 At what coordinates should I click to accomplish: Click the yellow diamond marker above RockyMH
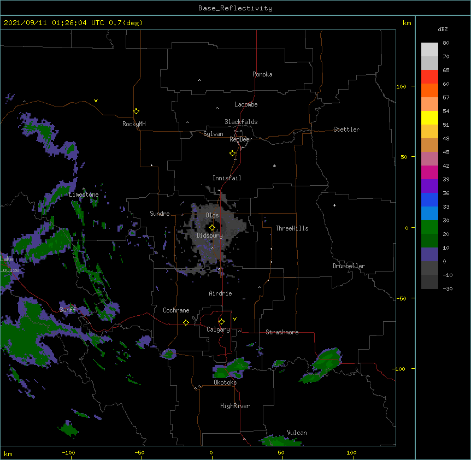point(136,111)
